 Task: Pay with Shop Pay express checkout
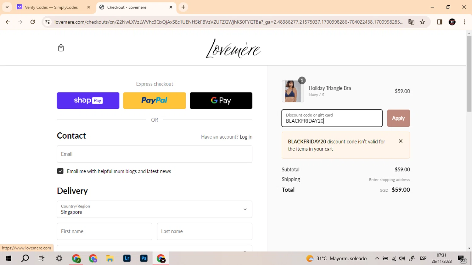pos(88,101)
